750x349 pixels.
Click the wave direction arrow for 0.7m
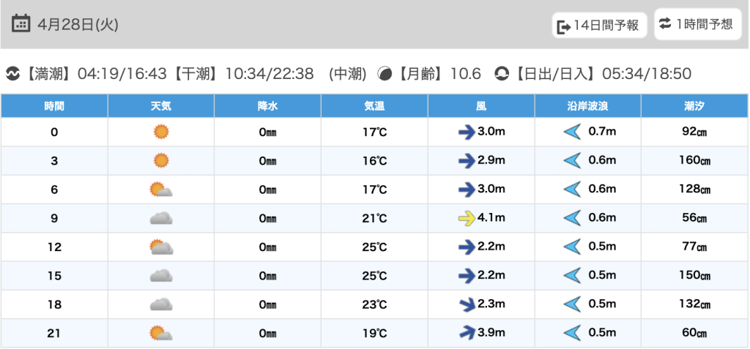[572, 132]
